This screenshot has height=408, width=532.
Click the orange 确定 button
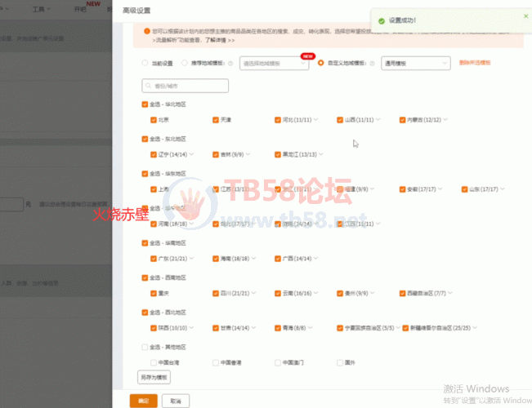[143, 401]
